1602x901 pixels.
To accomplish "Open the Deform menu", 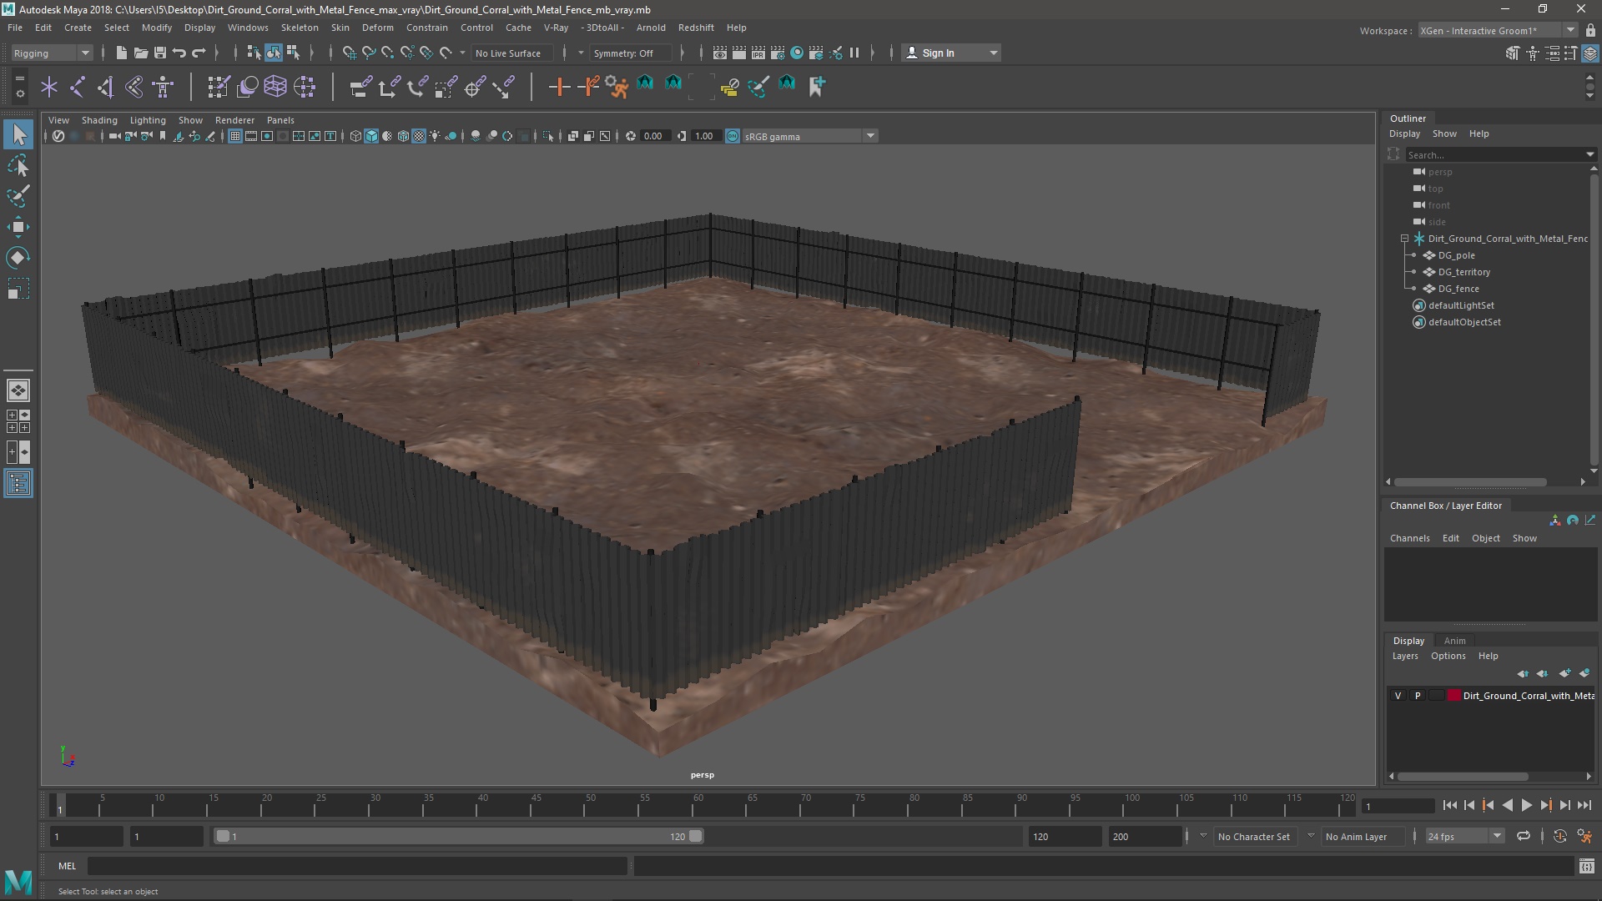I will (377, 28).
